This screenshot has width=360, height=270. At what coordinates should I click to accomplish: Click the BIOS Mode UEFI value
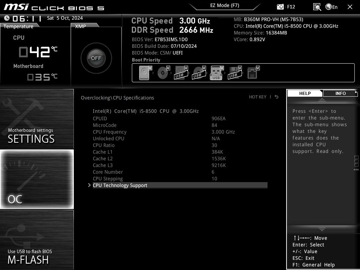click(178, 53)
